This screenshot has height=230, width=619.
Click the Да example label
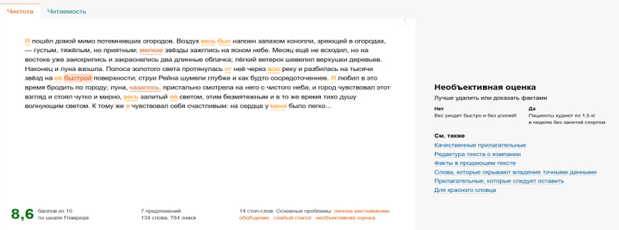point(532,109)
